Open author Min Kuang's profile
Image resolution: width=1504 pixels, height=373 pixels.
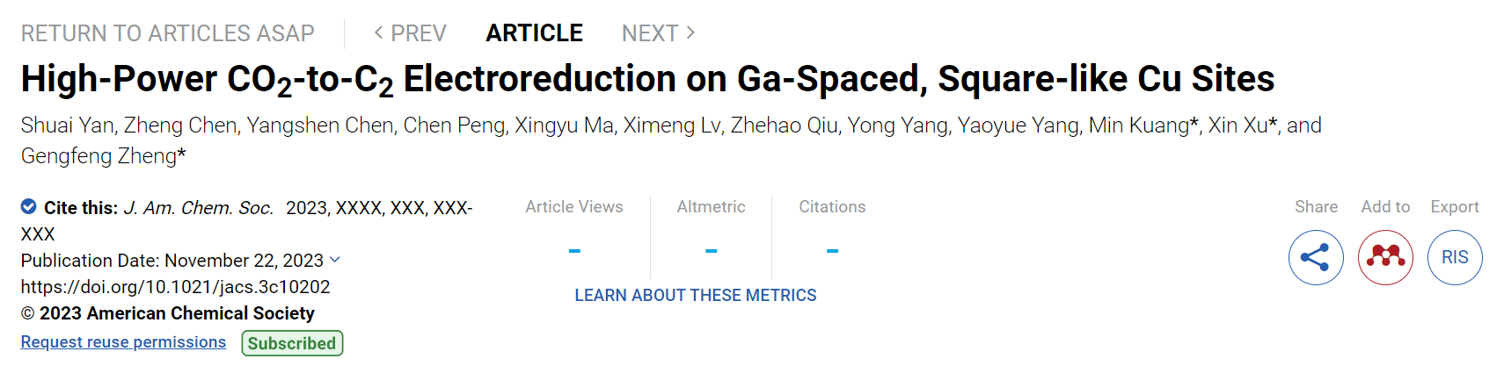tap(1138, 126)
